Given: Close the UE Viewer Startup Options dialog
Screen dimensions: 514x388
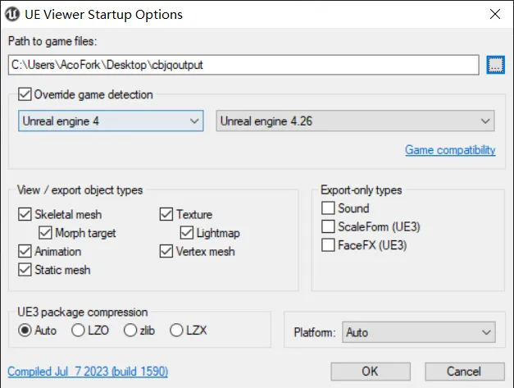Looking at the screenshot, I should pyautogui.click(x=494, y=14).
